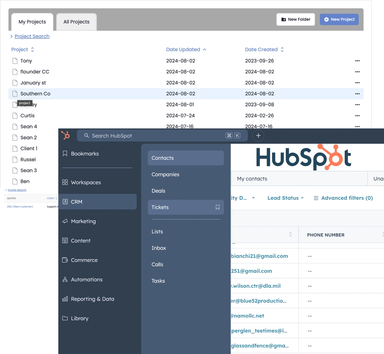Open the truncated 'ity D...' filter dropdown
Viewport: 384px width, 354px height.
click(243, 198)
